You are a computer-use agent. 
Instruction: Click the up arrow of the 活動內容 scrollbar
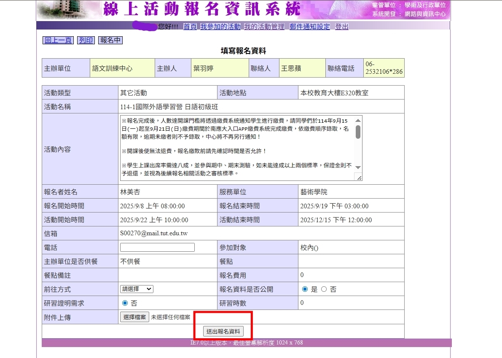coord(358,120)
